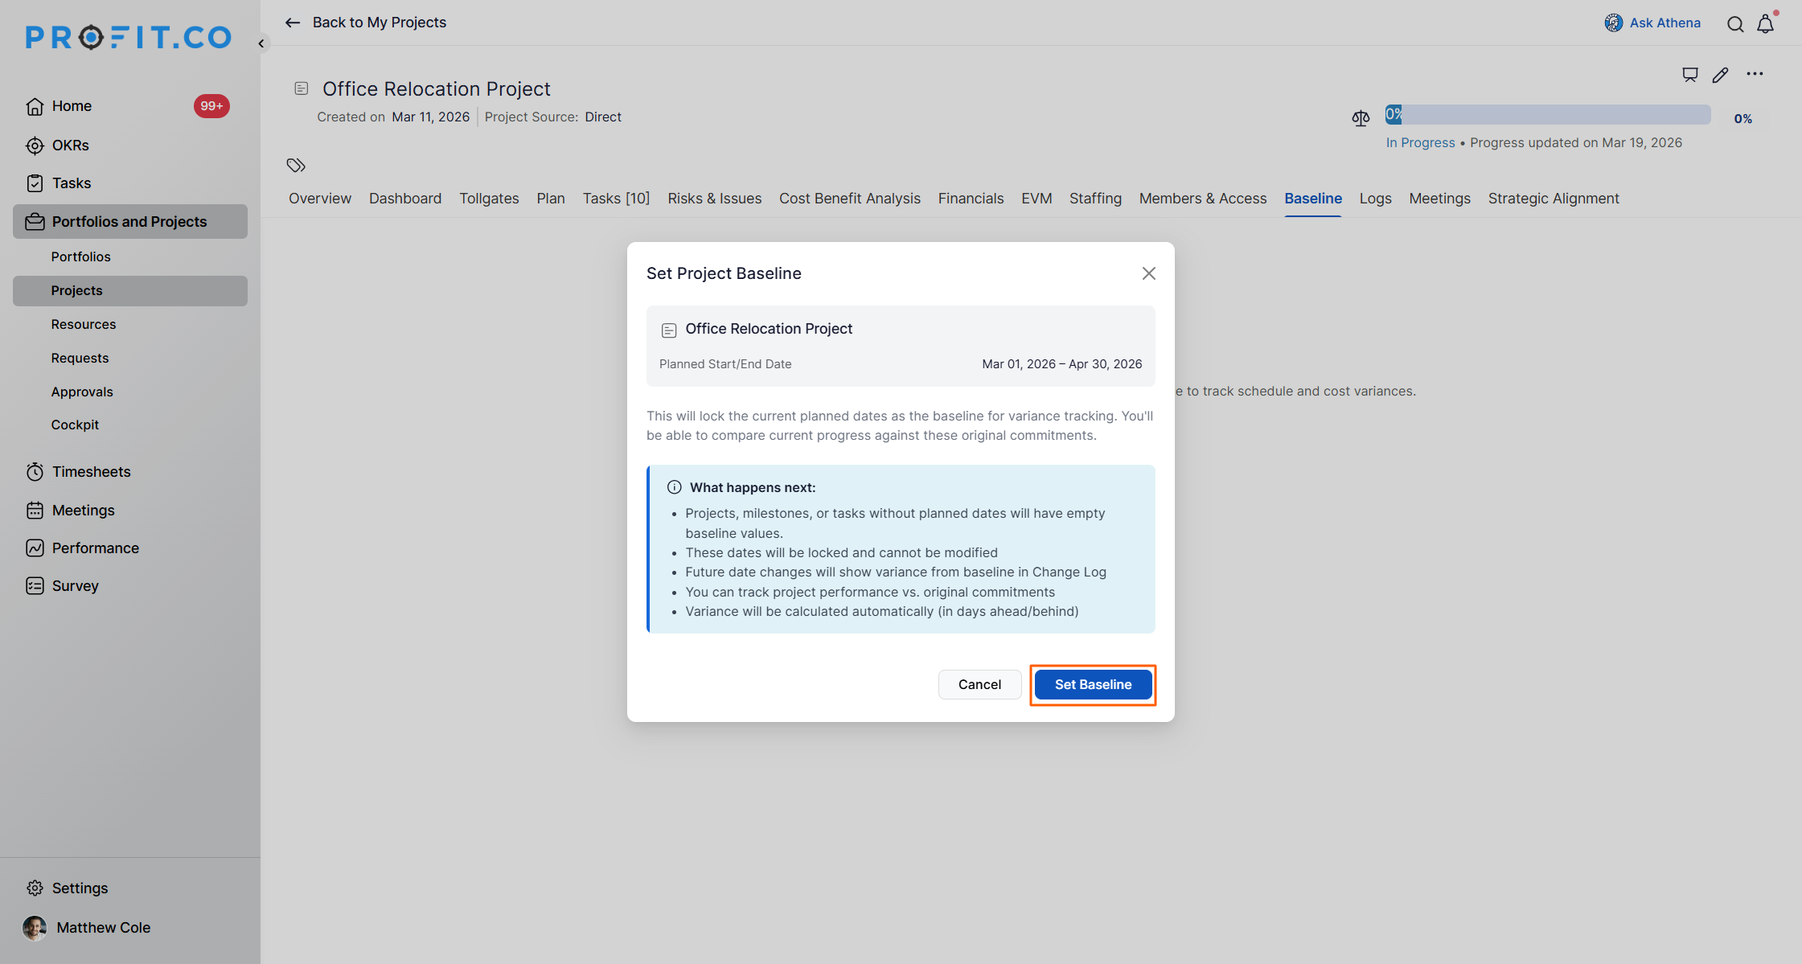Open project comments icon

[1689, 75]
